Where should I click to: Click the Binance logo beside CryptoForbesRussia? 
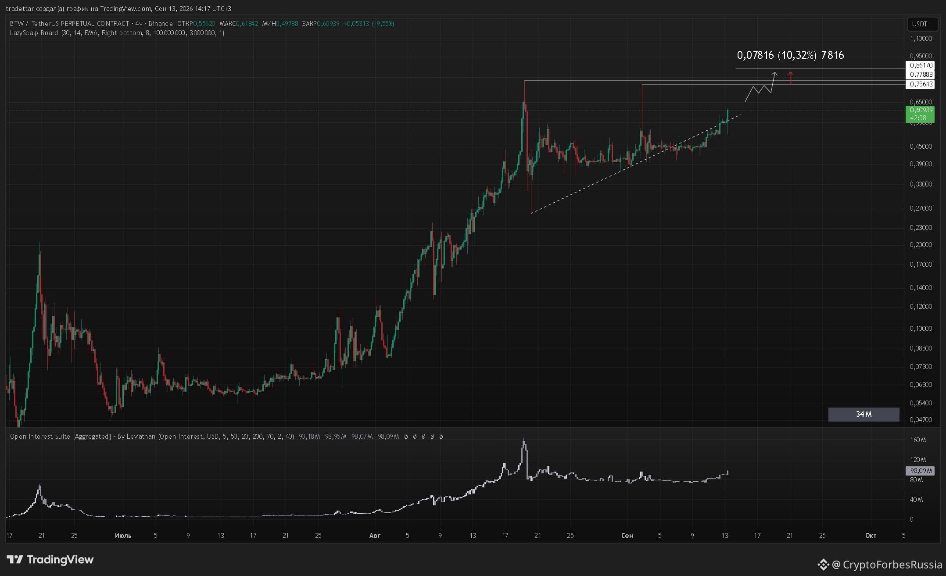(x=823, y=564)
